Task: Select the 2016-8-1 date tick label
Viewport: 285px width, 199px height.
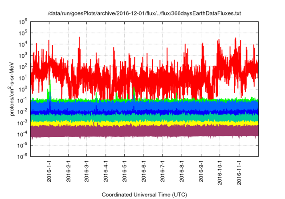Action: point(182,171)
